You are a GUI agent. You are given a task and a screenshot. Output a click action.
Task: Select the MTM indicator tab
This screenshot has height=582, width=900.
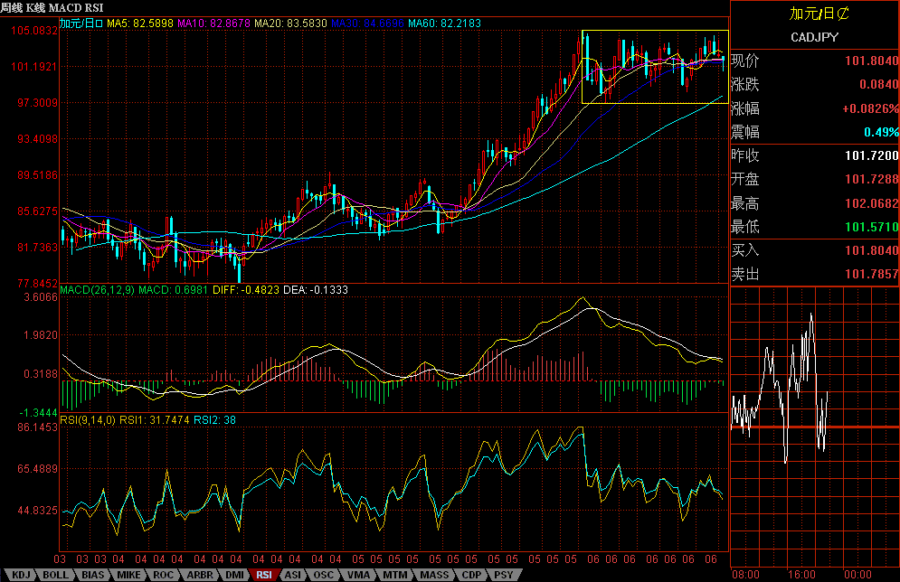(x=395, y=575)
